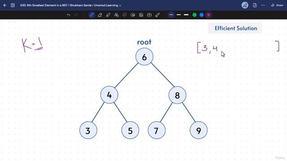The height and width of the screenshot is (161, 287).
Task: Open the purple color picker dropdown
Action: click(x=209, y=15)
